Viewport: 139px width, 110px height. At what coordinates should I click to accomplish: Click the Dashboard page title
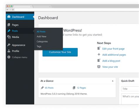click(48, 18)
